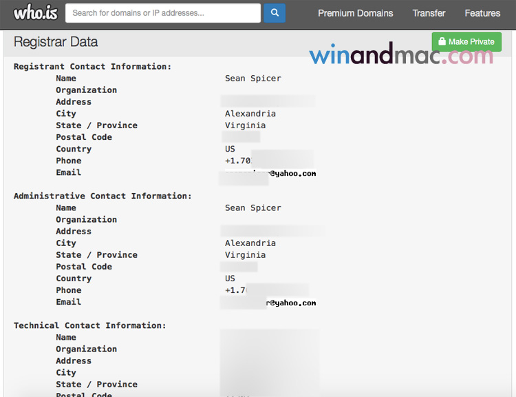Click the Administrative Contact Information heading

(103, 196)
